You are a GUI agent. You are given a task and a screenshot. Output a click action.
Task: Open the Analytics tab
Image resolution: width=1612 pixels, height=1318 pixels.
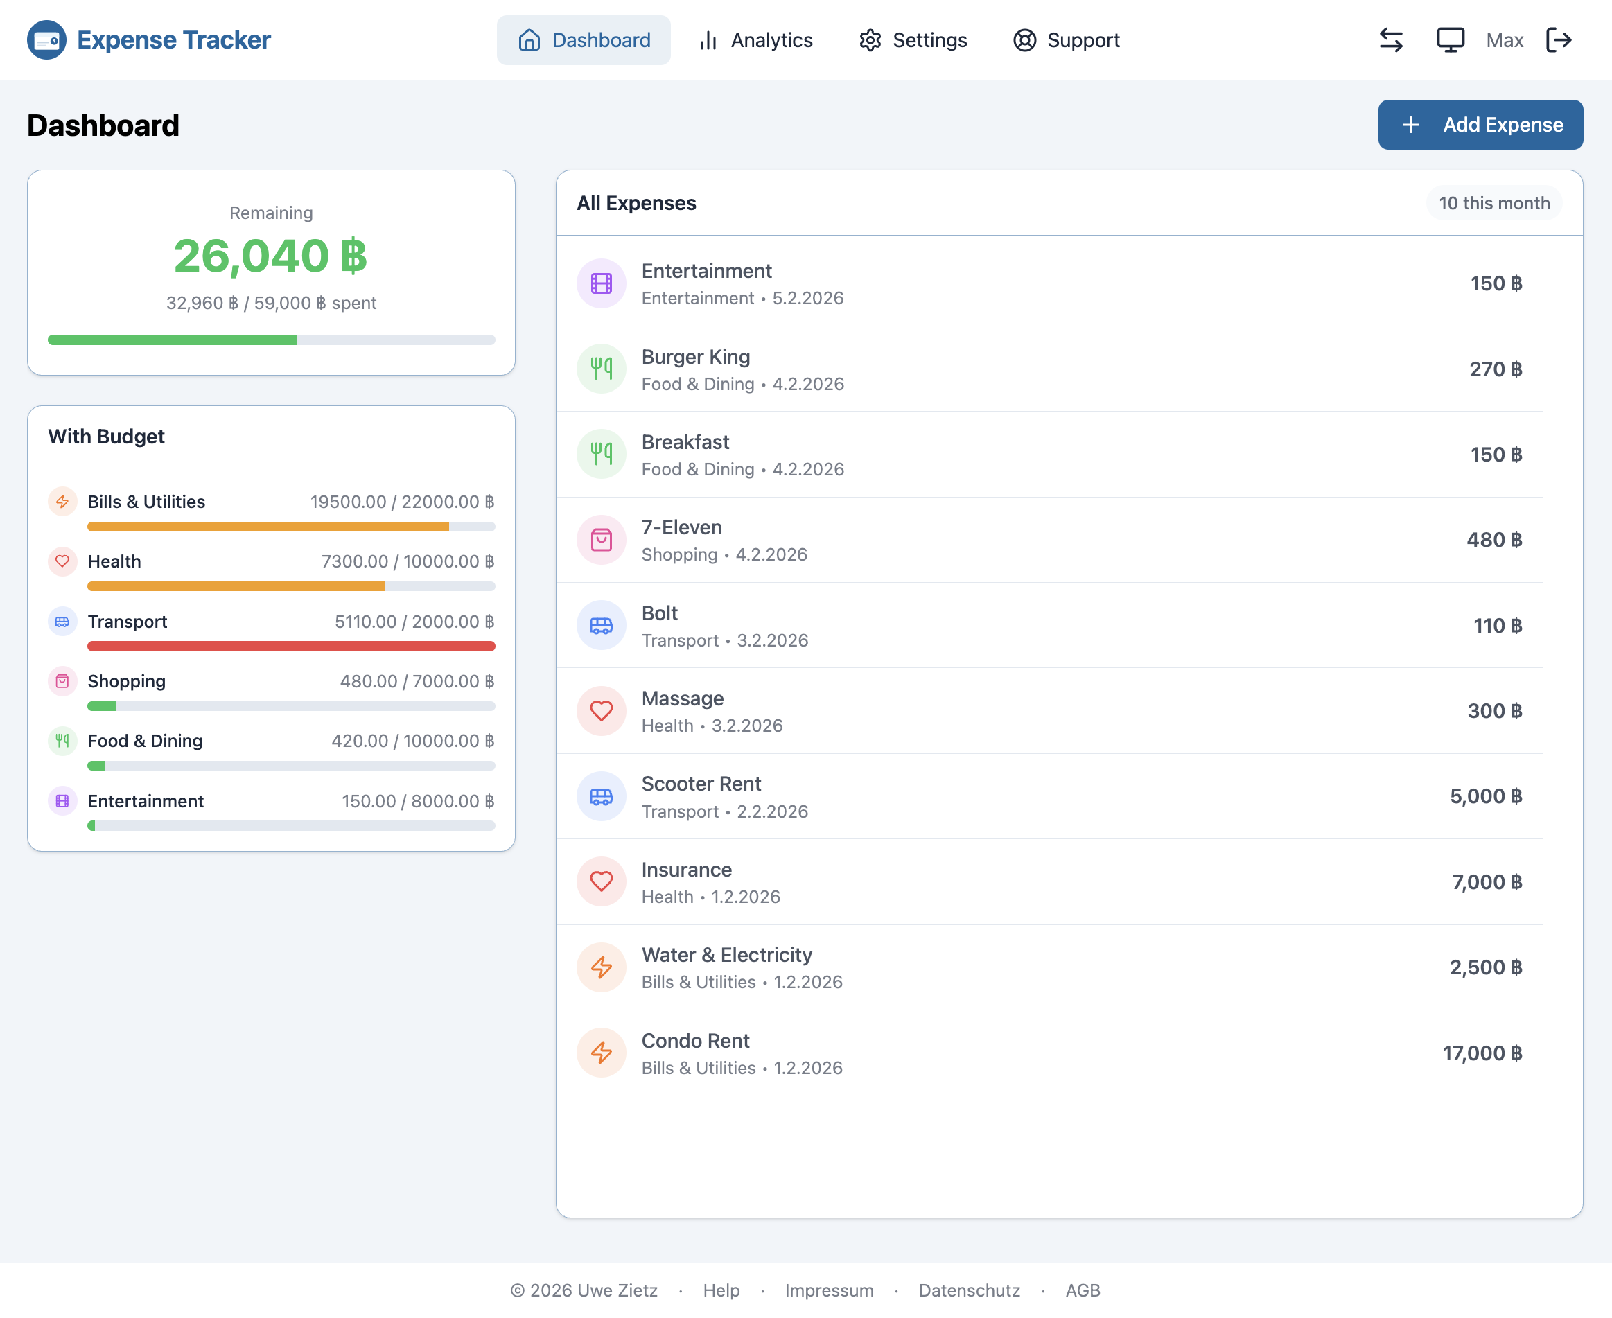click(755, 40)
